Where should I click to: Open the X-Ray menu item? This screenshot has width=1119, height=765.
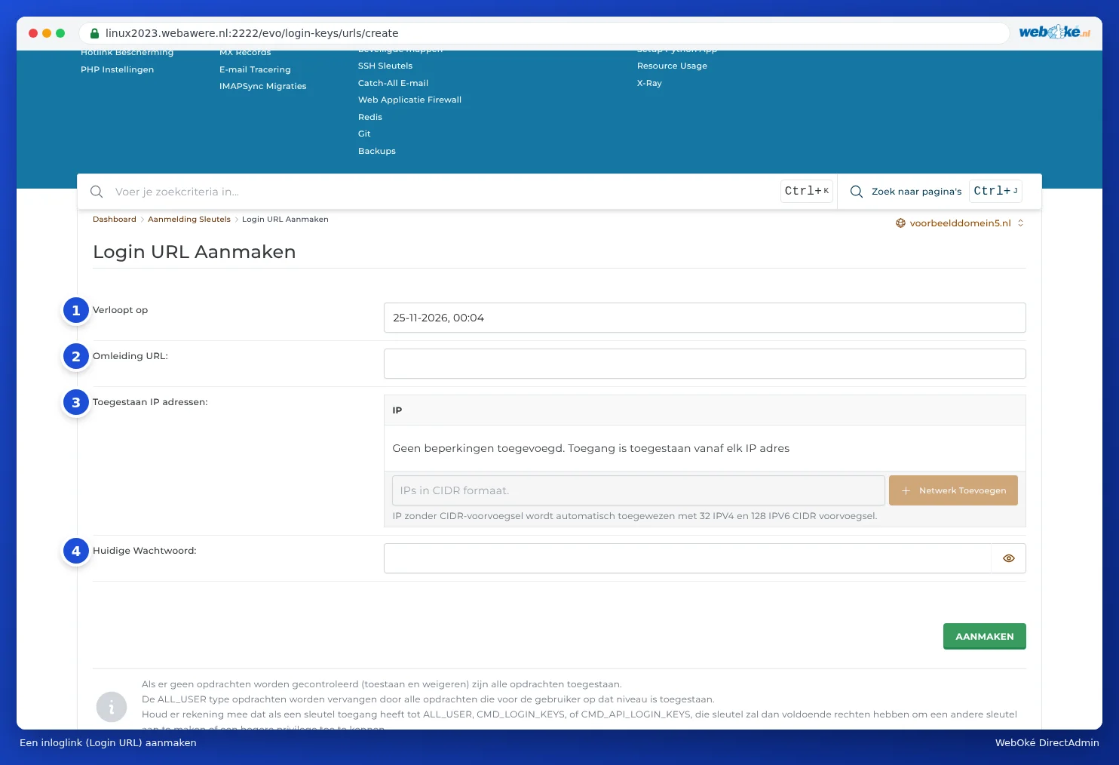[x=649, y=83]
